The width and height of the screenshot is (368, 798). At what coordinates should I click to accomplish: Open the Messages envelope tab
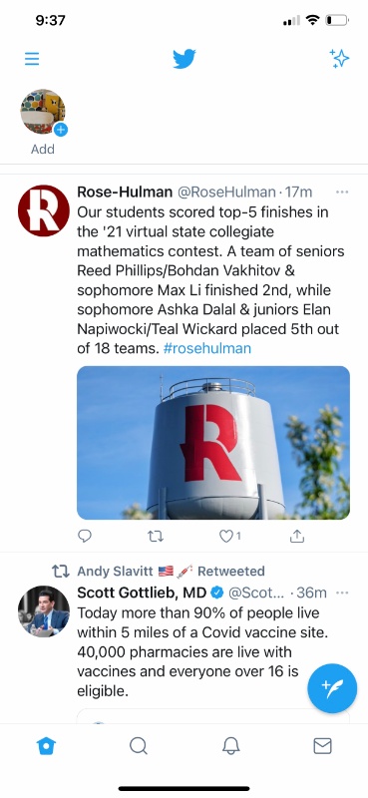point(322,746)
